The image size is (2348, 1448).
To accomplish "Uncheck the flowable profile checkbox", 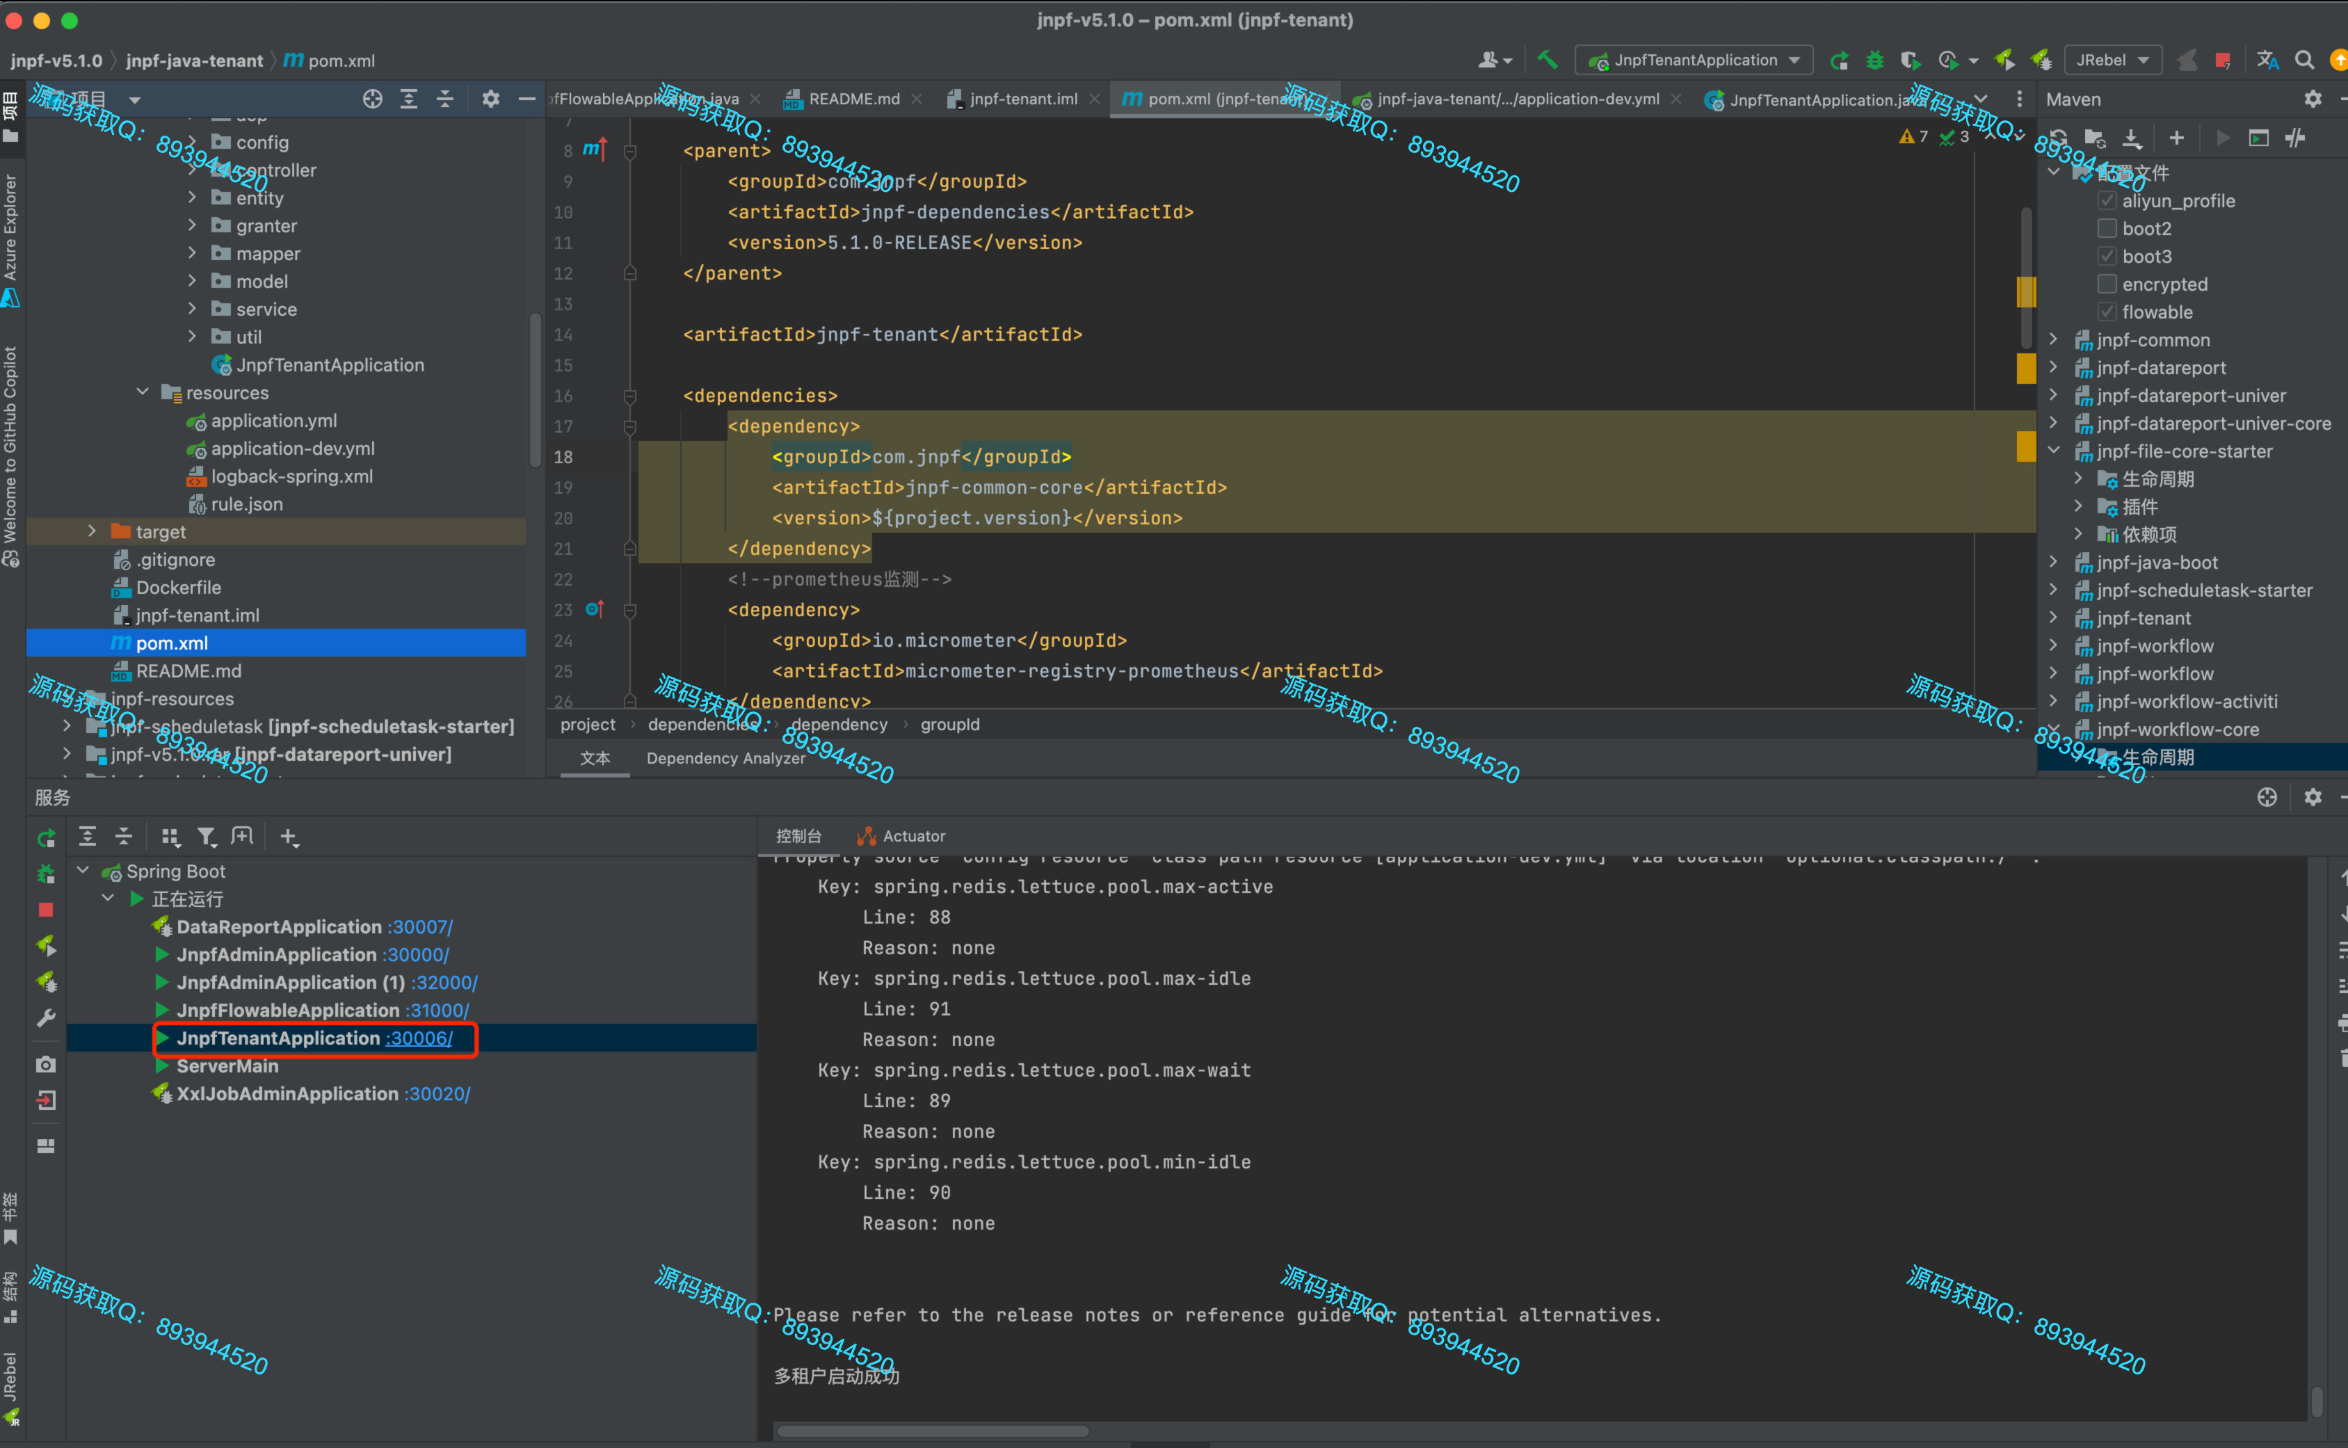I will (x=2106, y=312).
